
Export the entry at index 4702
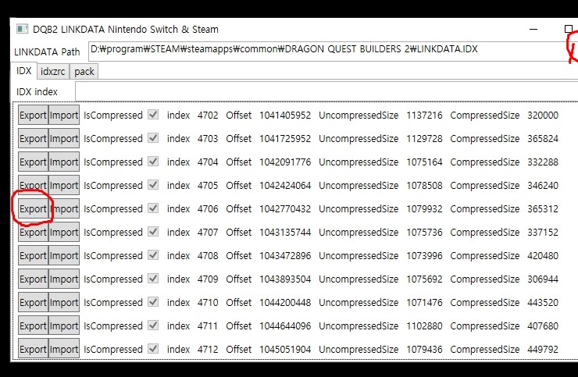click(x=33, y=115)
